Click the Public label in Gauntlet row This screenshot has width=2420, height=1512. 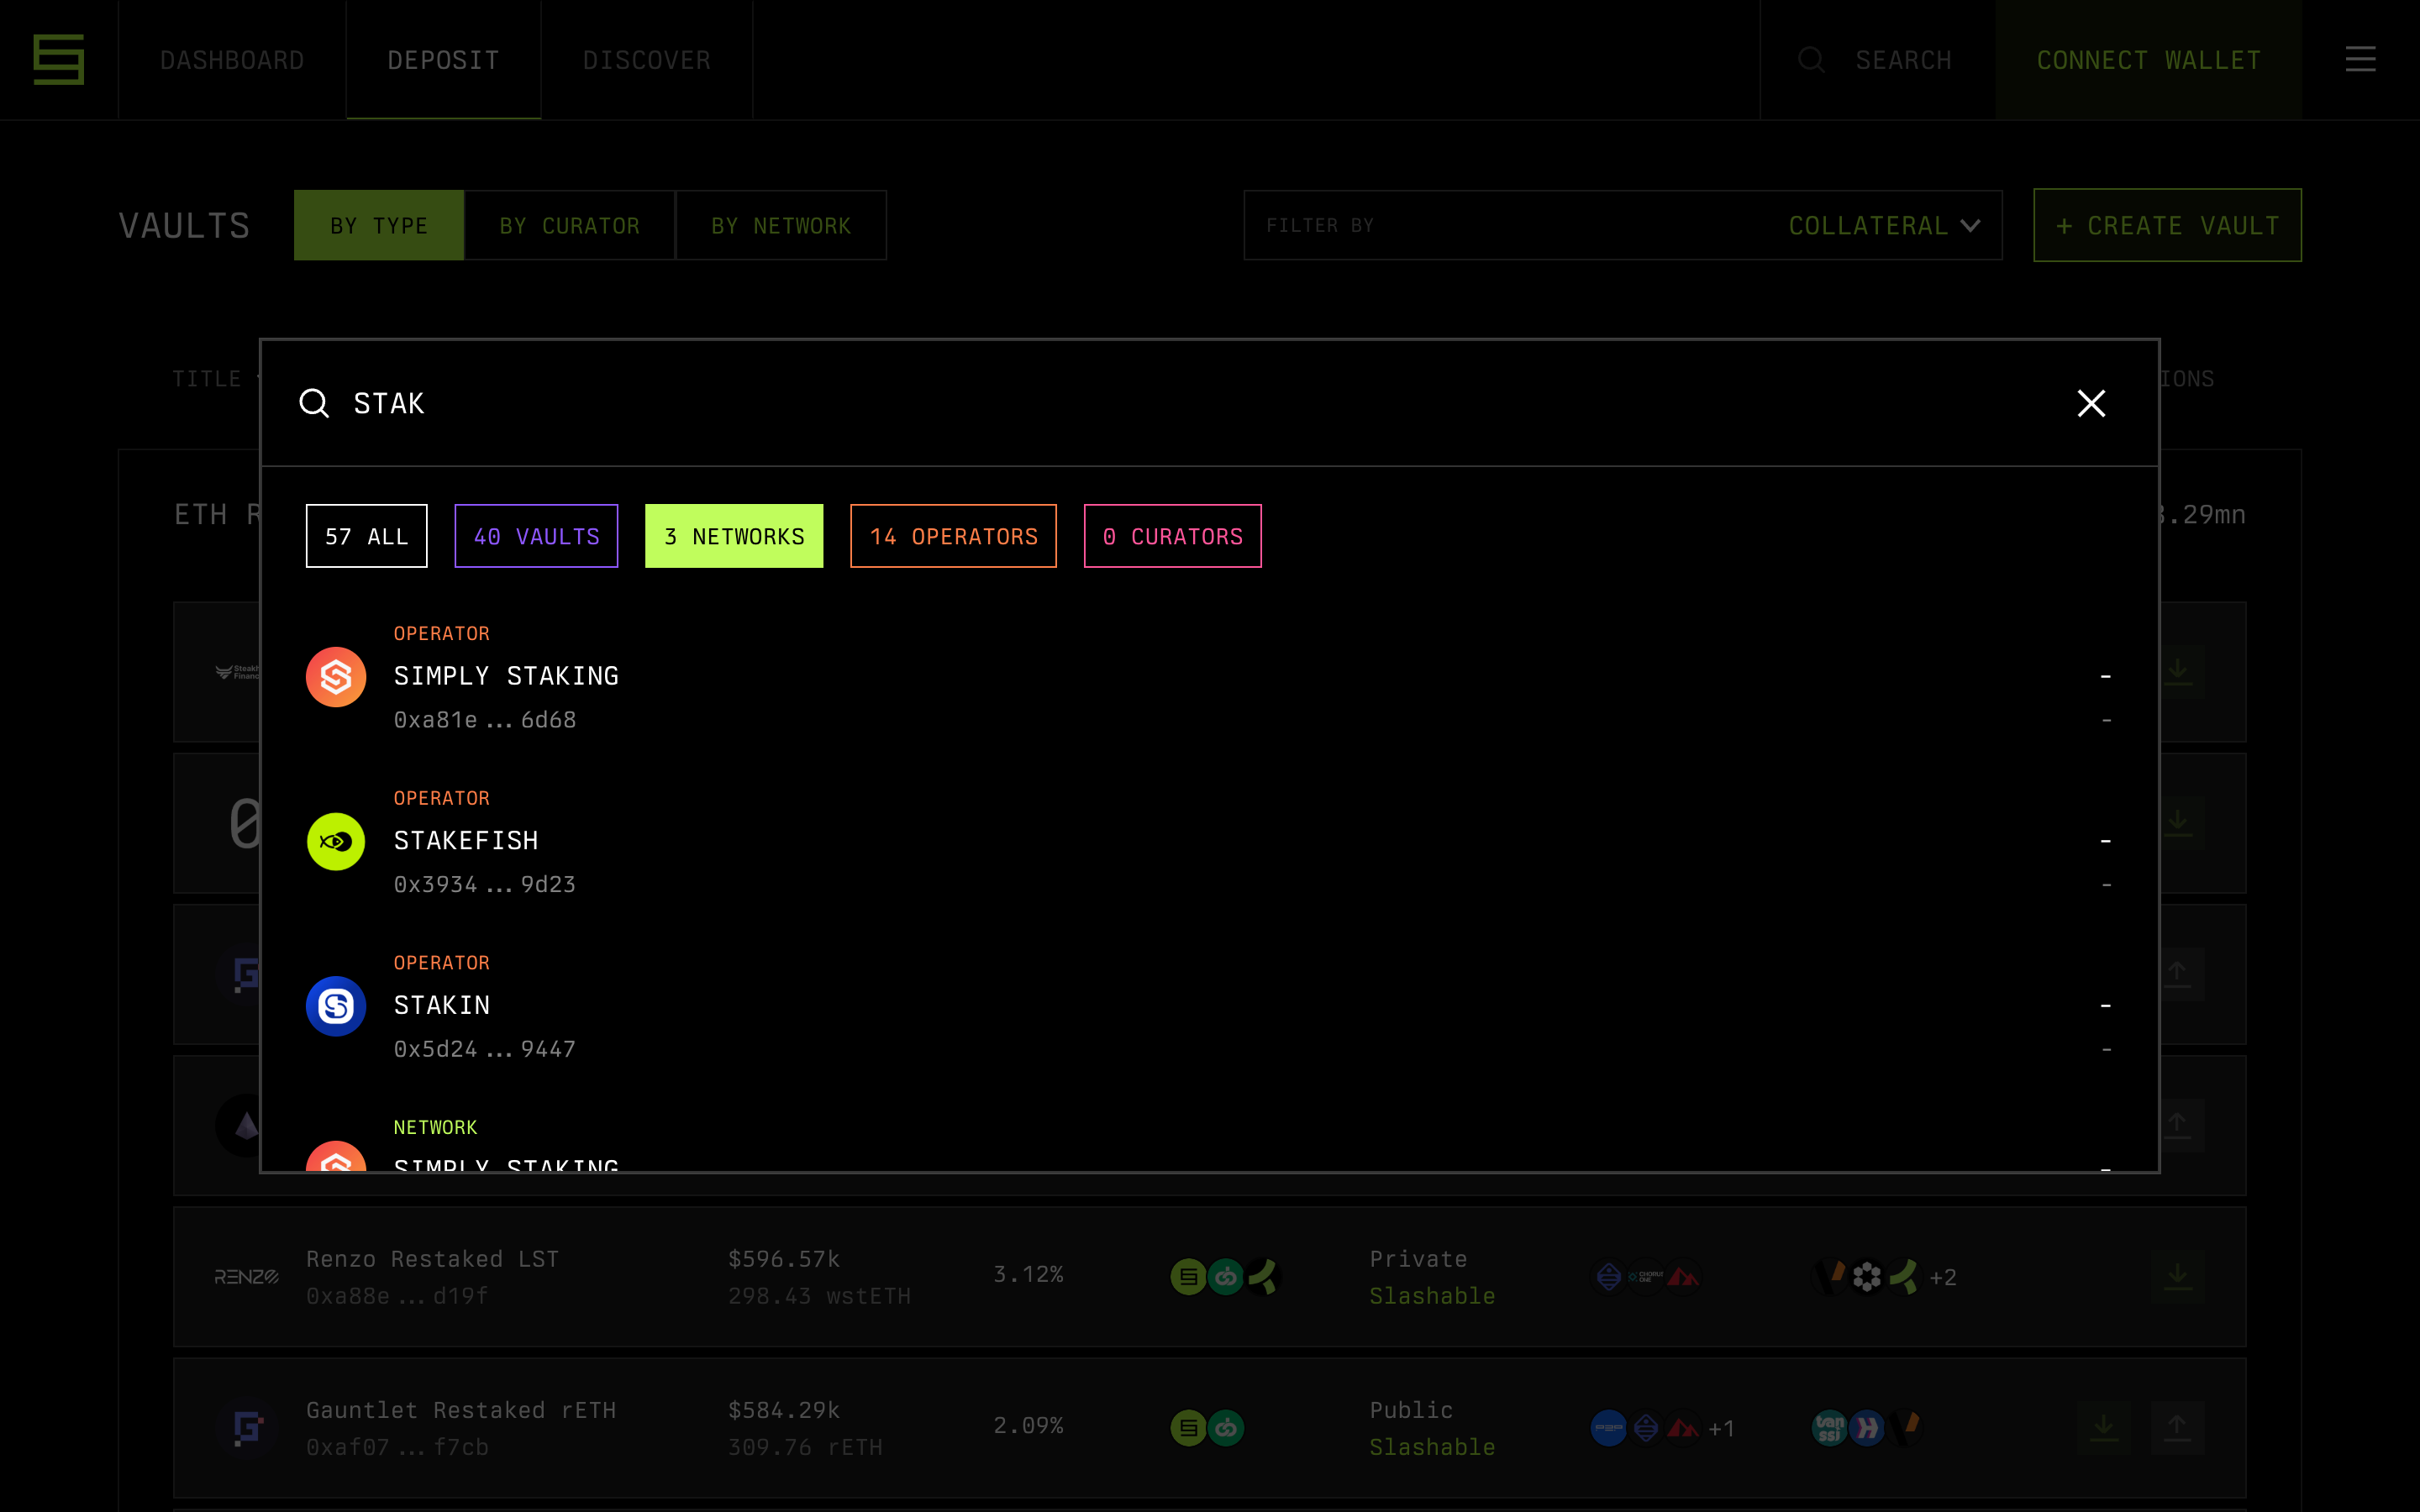tap(1411, 1410)
